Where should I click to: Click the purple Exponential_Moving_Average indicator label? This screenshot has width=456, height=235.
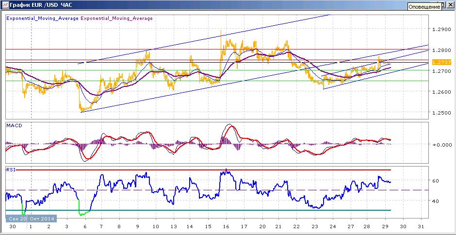coord(116,18)
